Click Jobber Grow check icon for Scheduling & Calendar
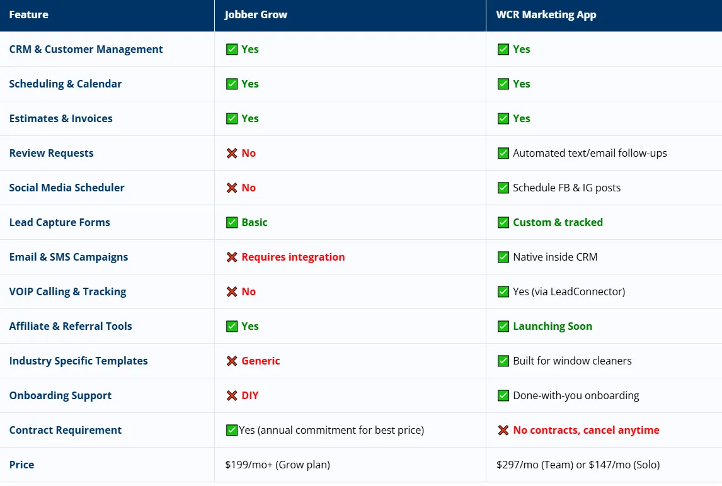This screenshot has width=722, height=486. 232,84
